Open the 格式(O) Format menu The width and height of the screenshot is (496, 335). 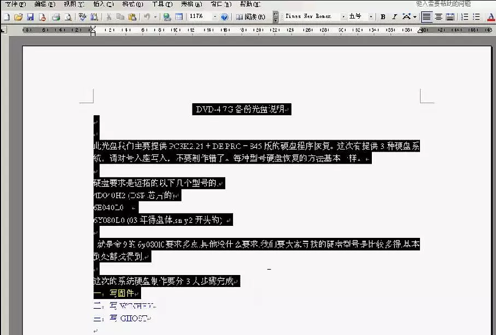(133, 4)
